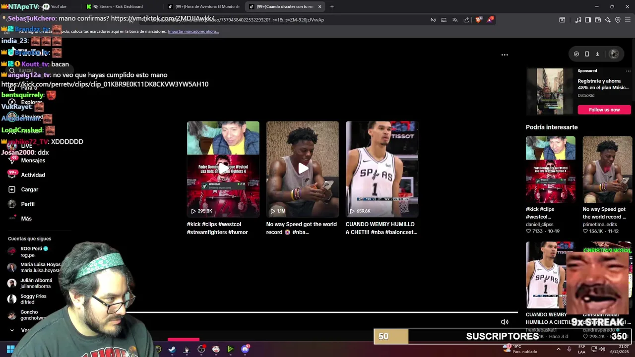Open the Brave VPN shield icon
This screenshot has width=635, height=357.
coord(618,20)
